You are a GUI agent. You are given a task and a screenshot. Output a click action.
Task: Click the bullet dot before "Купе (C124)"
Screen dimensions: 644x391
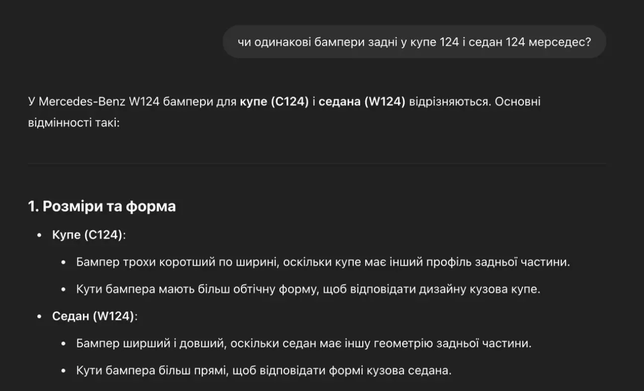(x=39, y=235)
